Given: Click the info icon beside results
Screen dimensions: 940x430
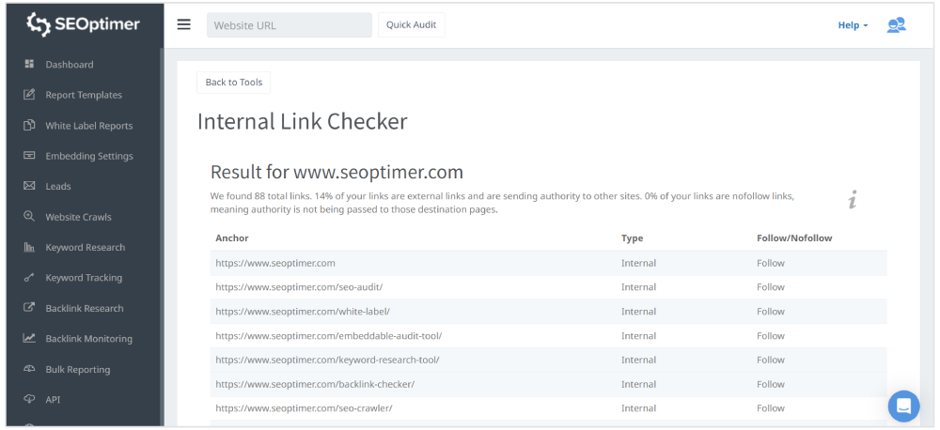Looking at the screenshot, I should pos(852,199).
